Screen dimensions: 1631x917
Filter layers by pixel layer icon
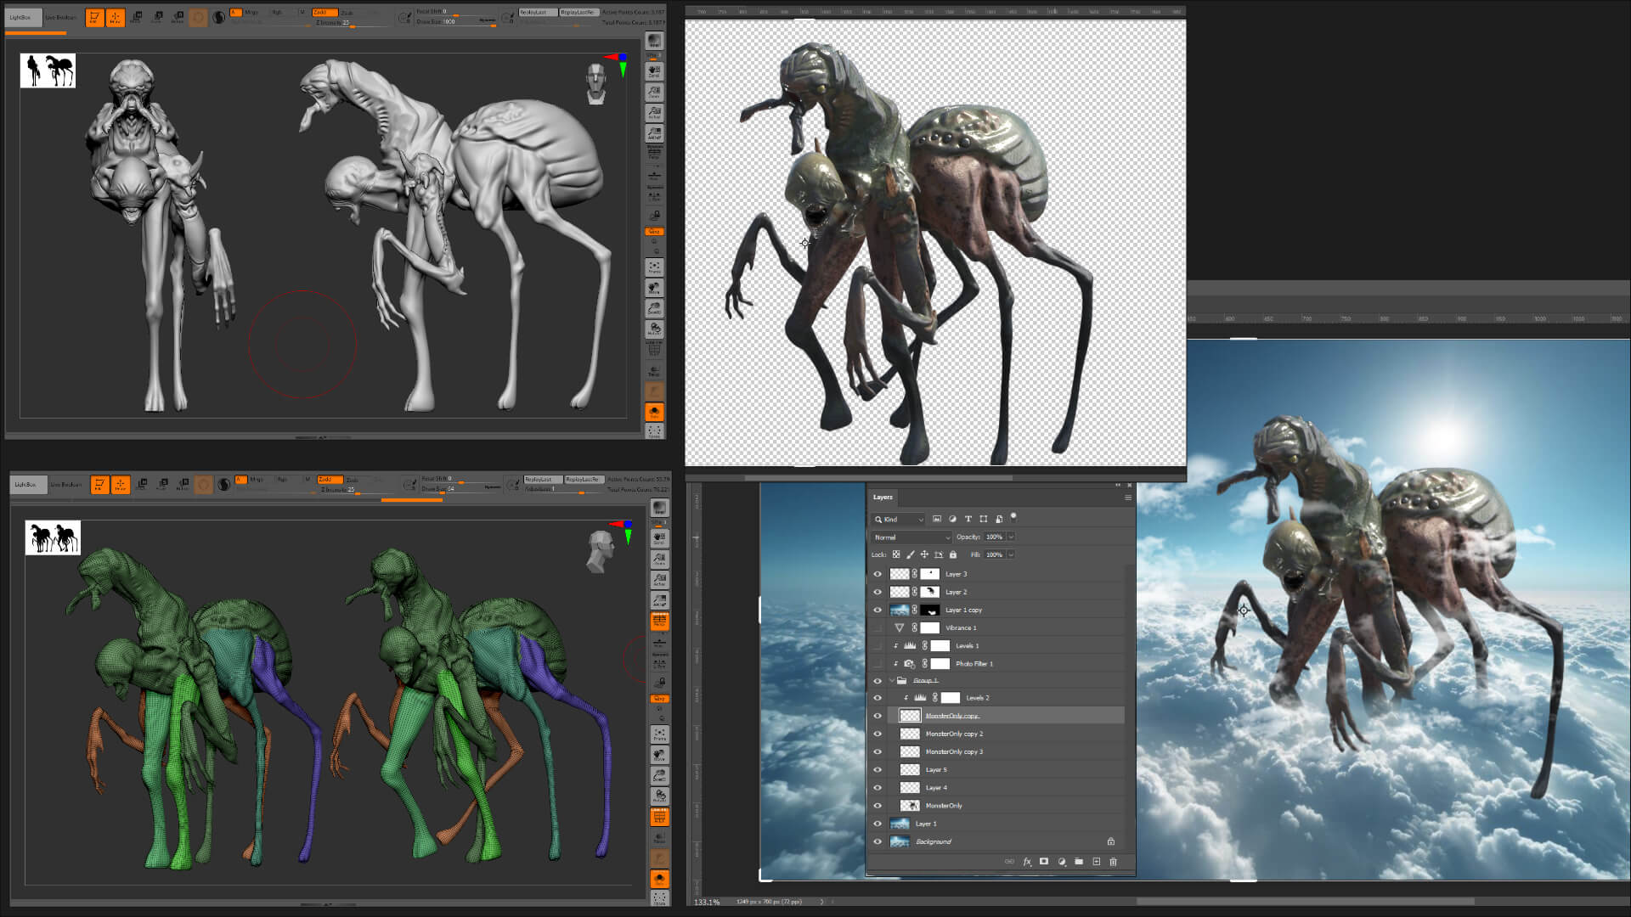pos(937,519)
